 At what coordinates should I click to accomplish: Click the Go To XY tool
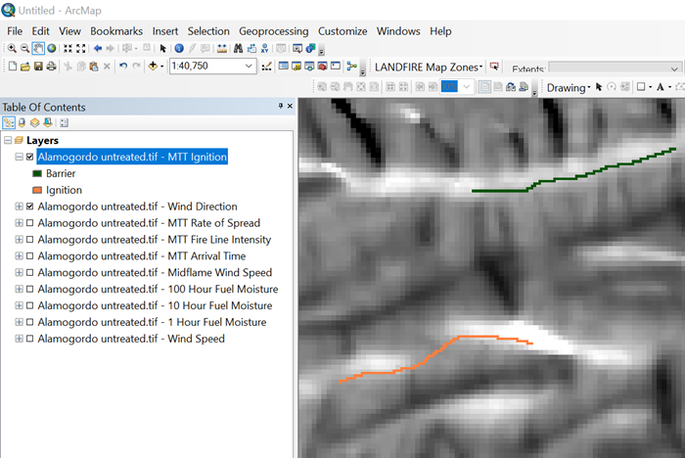(265, 49)
